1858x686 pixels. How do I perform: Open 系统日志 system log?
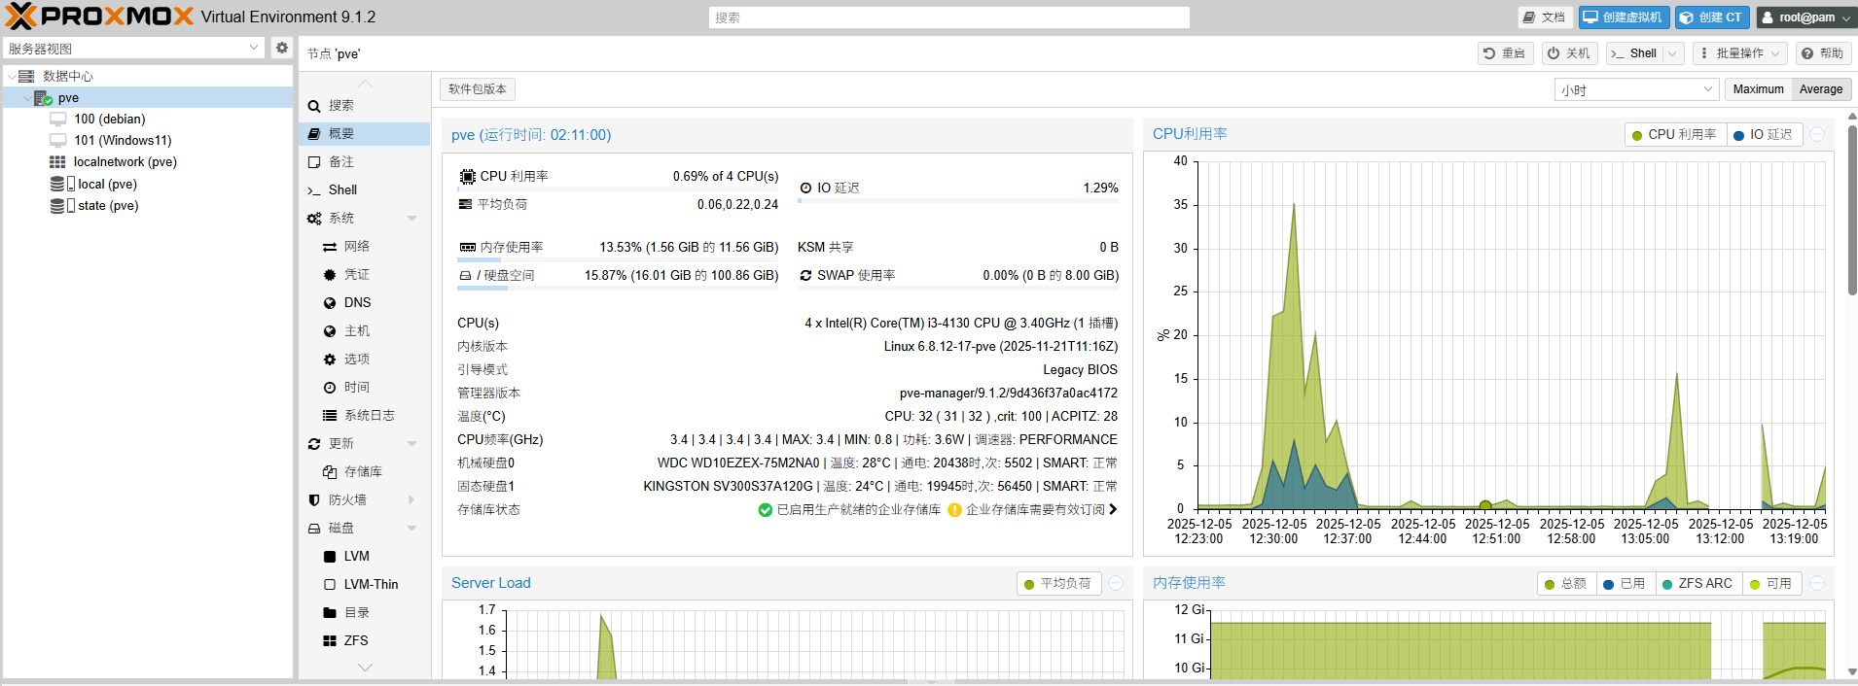[365, 415]
